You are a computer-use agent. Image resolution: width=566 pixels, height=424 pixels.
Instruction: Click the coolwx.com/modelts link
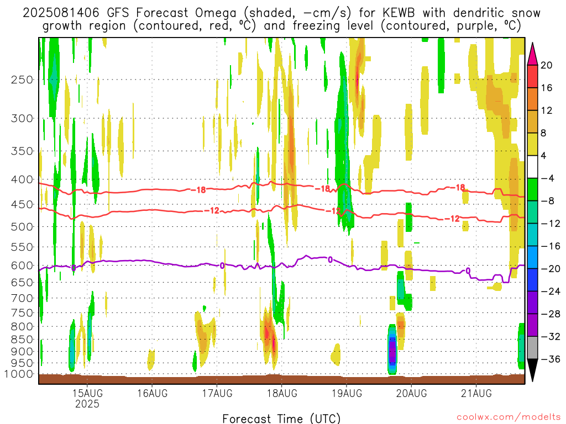click(509, 417)
